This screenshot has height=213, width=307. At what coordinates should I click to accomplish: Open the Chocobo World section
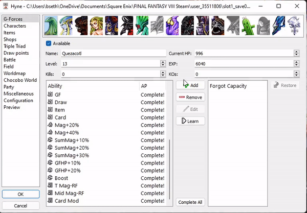tap(20, 80)
